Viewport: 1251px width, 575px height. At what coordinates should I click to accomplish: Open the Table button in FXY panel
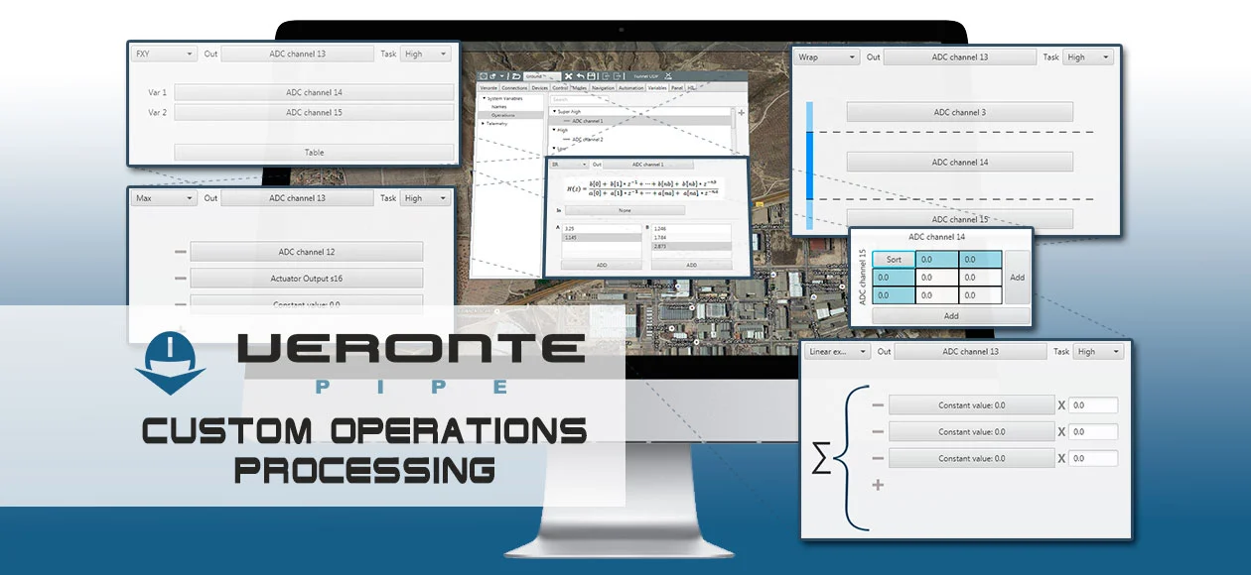tap(314, 153)
